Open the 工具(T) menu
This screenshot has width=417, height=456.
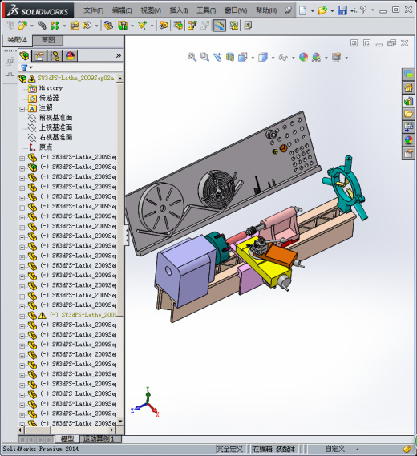(206, 10)
